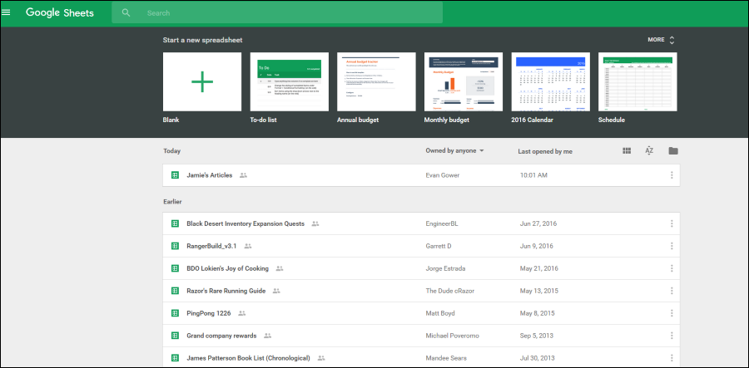Pick the Monthly budget template
The height and width of the screenshot is (368, 749).
click(x=464, y=82)
